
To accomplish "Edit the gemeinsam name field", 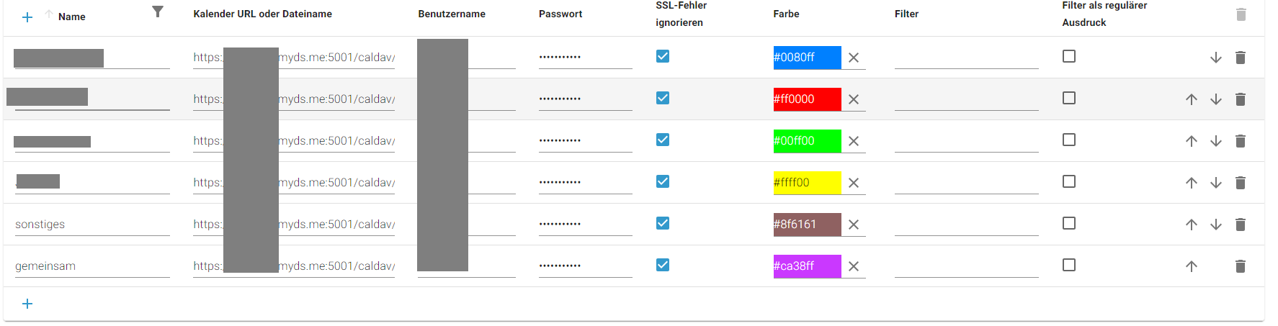I will pos(91,266).
